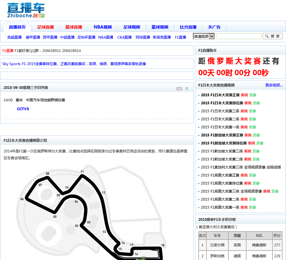Click the 2015-09-30星期三节目列表 heading
Image resolution: width=286 pixels, height=260 pixels.
(x=26, y=88)
